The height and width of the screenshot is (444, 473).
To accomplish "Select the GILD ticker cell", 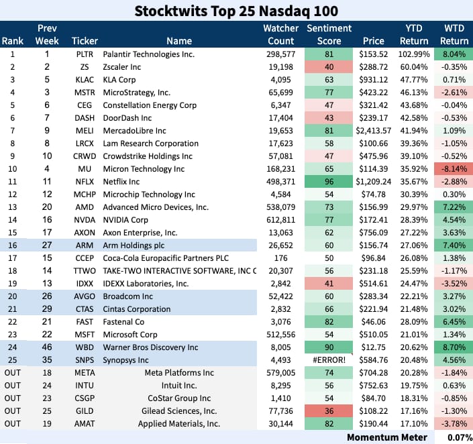I will point(85,411).
